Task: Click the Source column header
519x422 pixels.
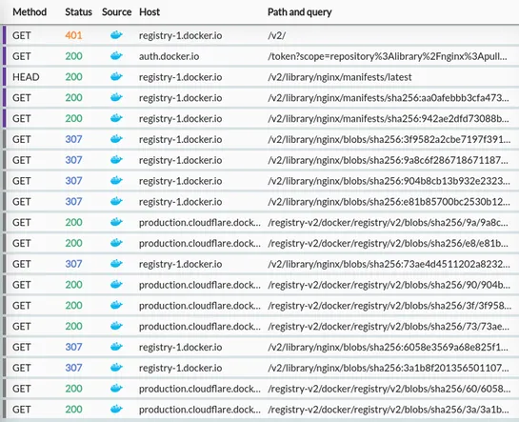Action: pyautogui.click(x=116, y=12)
